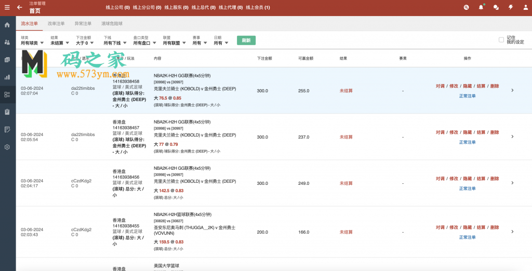
Task: Switch to the 滚球危险球 tab
Action: pos(112,23)
